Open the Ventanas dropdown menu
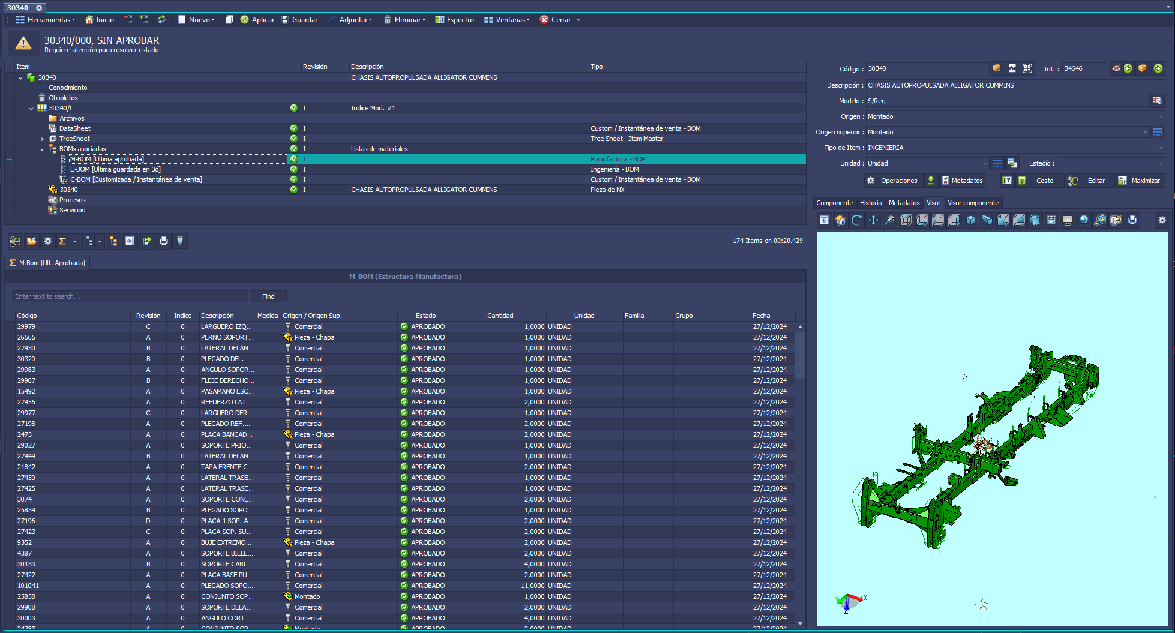Screen dimensions: 1175x633 click(x=507, y=20)
